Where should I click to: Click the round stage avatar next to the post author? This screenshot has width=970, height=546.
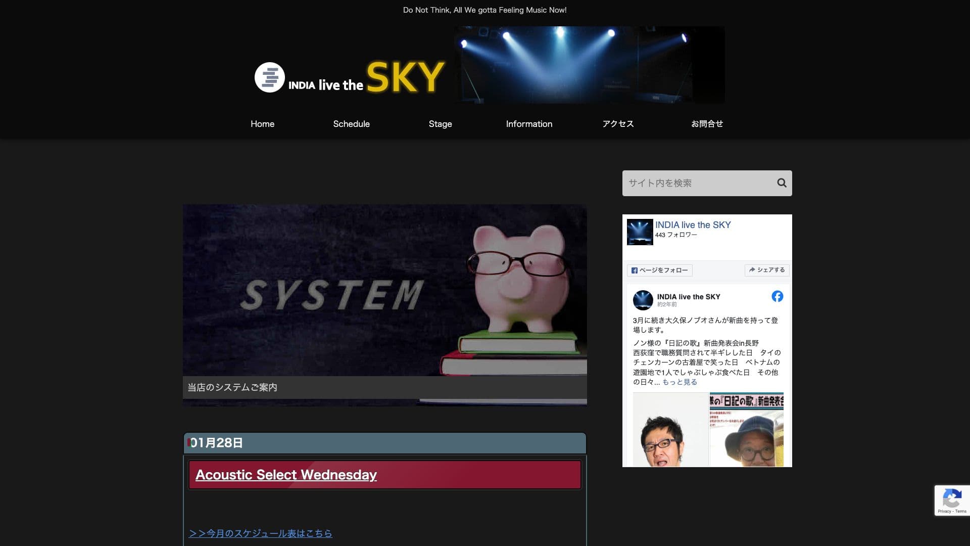pyautogui.click(x=643, y=300)
